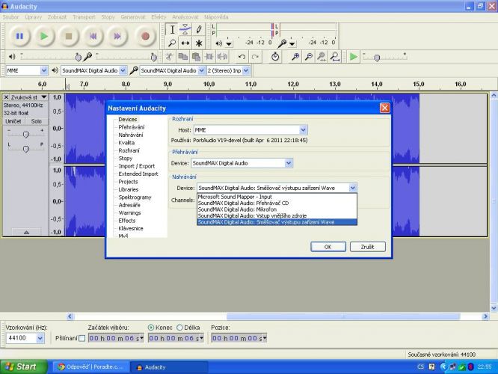Click the Paste icon in edit toolbar
The width and height of the screenshot is (498, 374).
click(x=196, y=57)
